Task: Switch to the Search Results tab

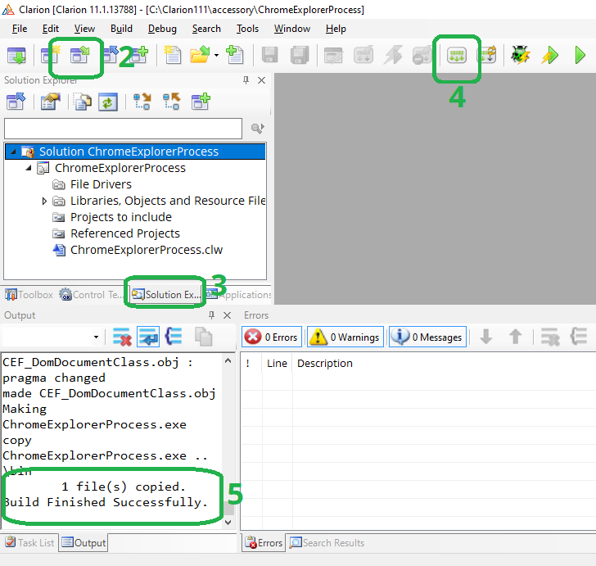Action: tap(327, 542)
